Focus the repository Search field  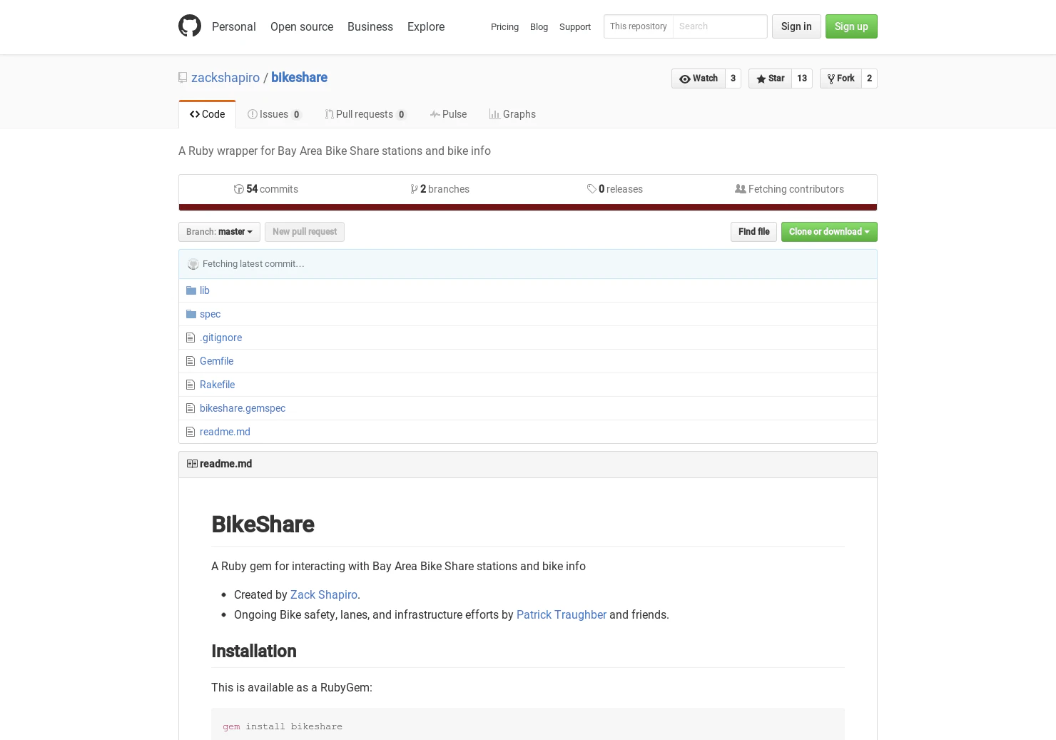click(720, 26)
